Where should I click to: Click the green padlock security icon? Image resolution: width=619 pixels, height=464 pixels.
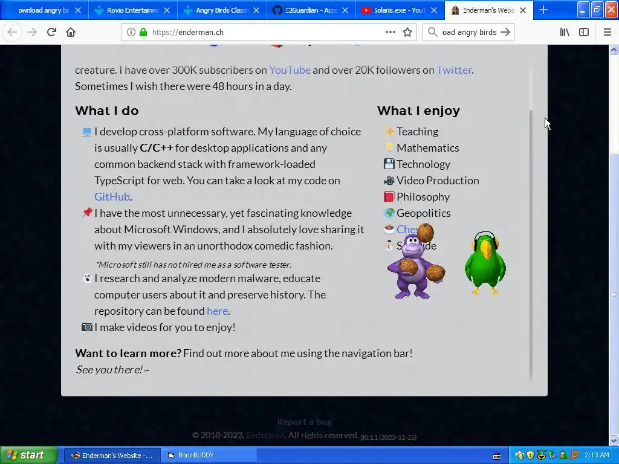143,32
